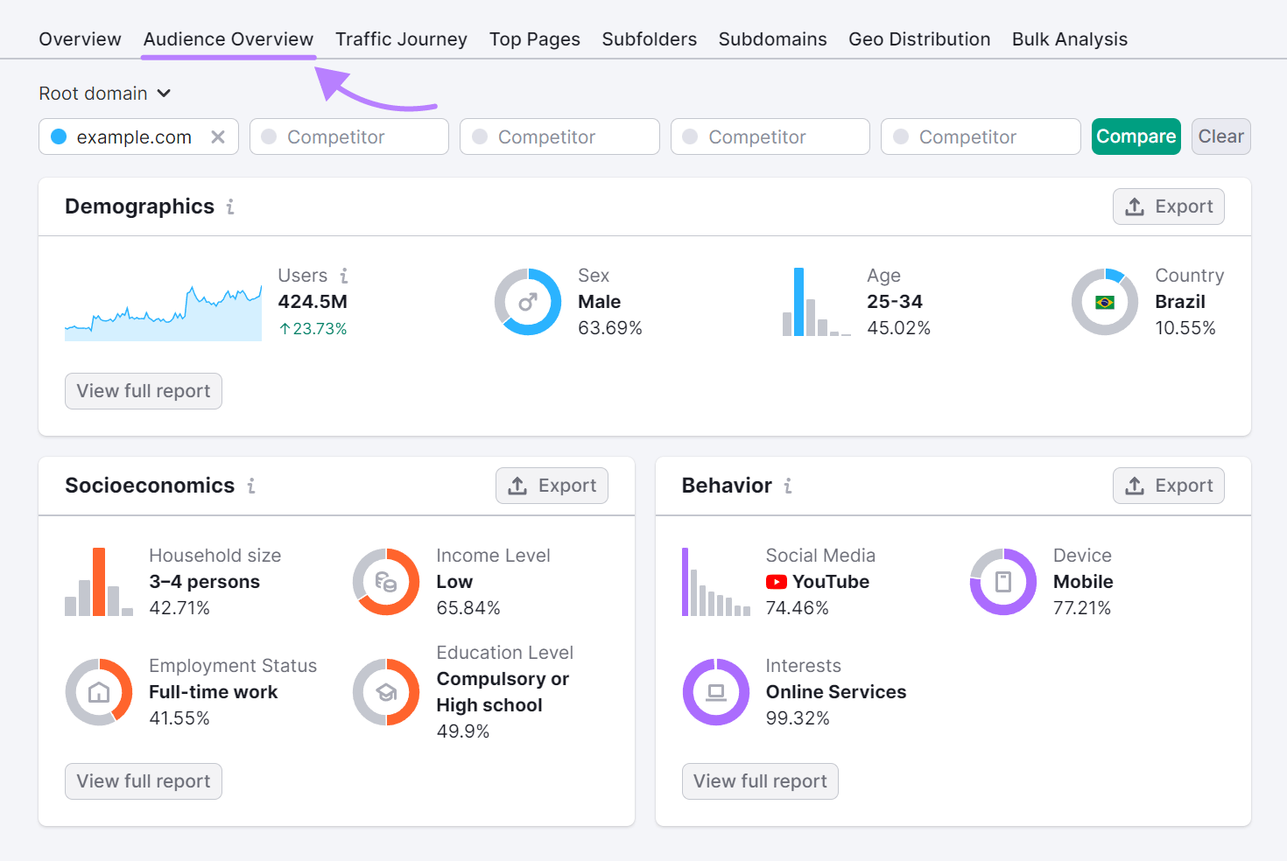Click the Brazil flag country donut chart
Image resolution: width=1287 pixels, height=861 pixels.
[x=1105, y=302]
